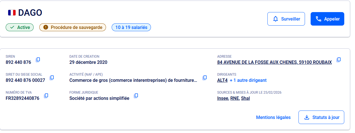Click the Active status badge

[x=20, y=27]
